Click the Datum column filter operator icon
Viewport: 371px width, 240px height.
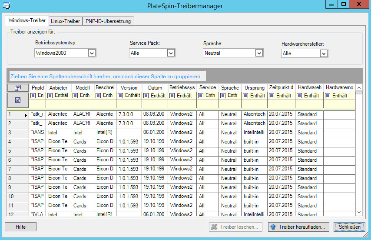click(146, 96)
